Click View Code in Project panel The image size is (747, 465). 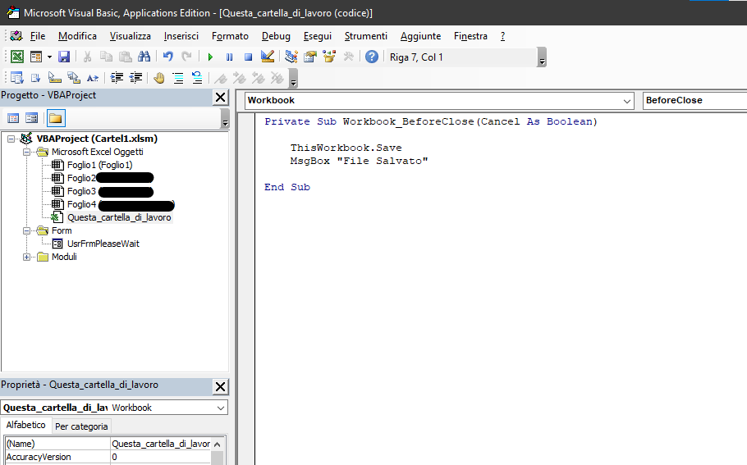13,118
